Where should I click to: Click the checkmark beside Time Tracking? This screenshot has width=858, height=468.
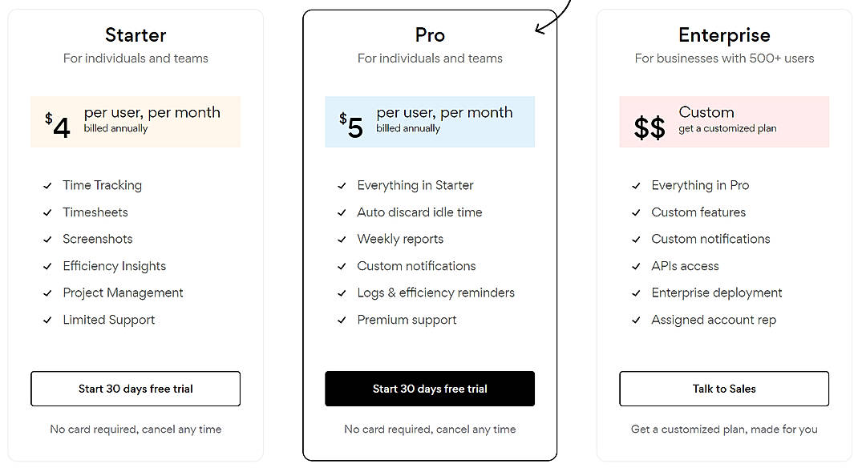point(47,185)
